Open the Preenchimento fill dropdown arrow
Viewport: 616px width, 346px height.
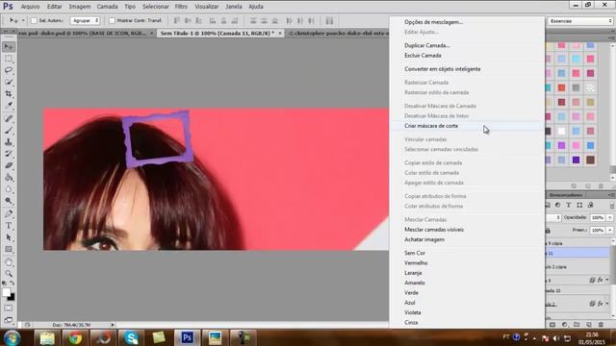click(609, 230)
